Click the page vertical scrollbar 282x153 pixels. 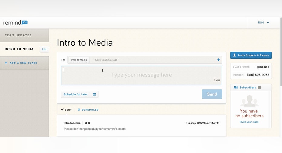pos(281,52)
